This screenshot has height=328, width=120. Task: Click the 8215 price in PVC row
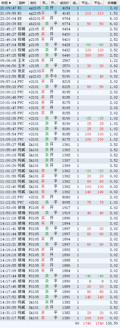66,82
